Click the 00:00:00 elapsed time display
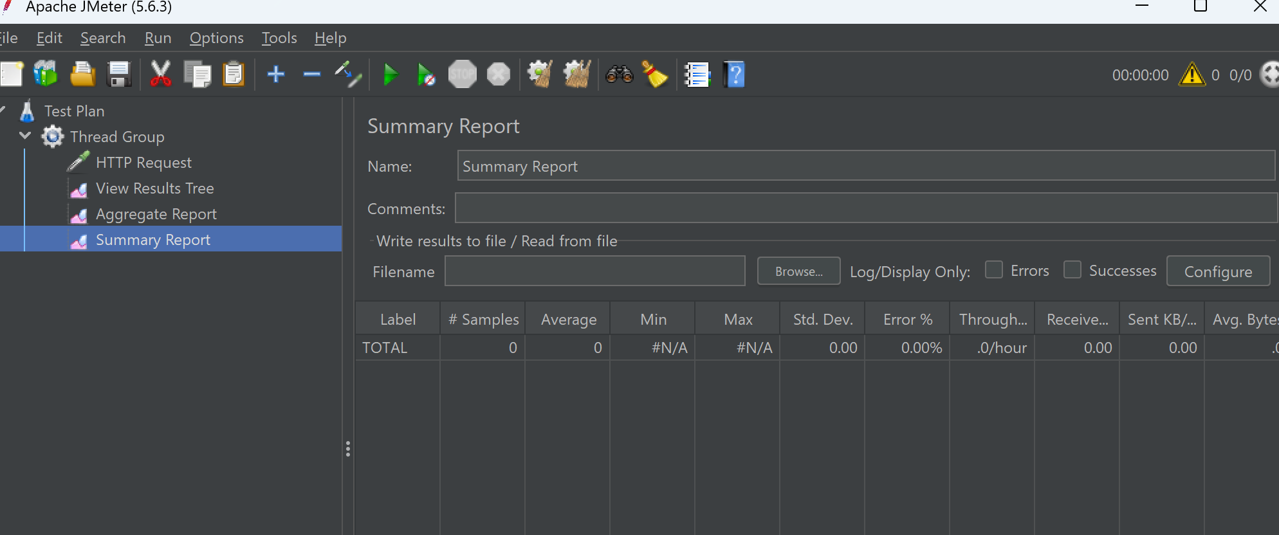 coord(1140,75)
